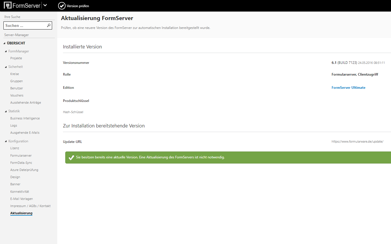
Task: Click the Konfiguration section label
Action: [18, 141]
